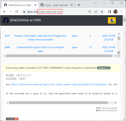Viewport: 126px width, 121px height.
Task: Click the open status of issue 3427
Action: (75, 36)
